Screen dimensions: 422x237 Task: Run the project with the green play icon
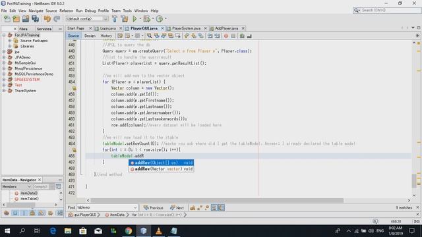[135, 19]
